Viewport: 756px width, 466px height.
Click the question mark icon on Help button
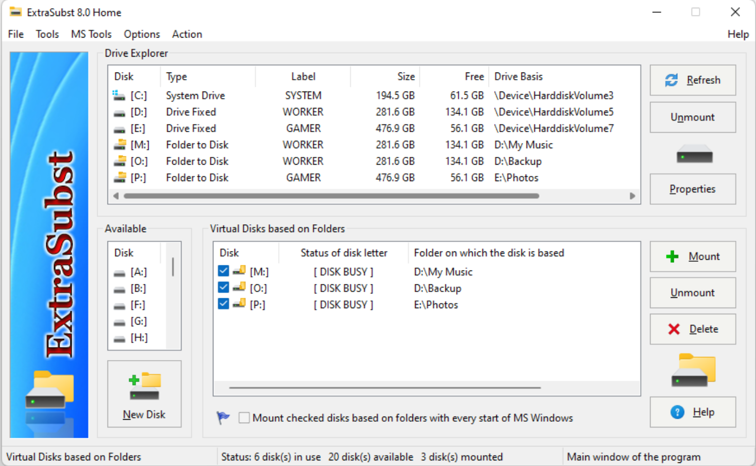[677, 411]
